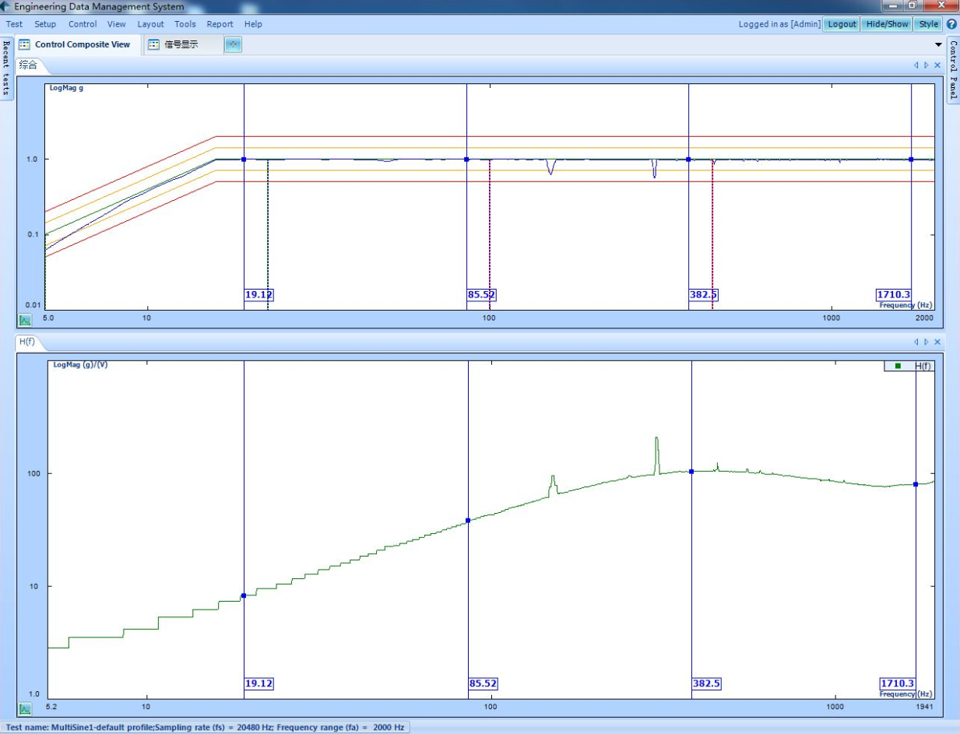This screenshot has height=734, width=960.
Task: Open the View menu
Action: [x=117, y=24]
